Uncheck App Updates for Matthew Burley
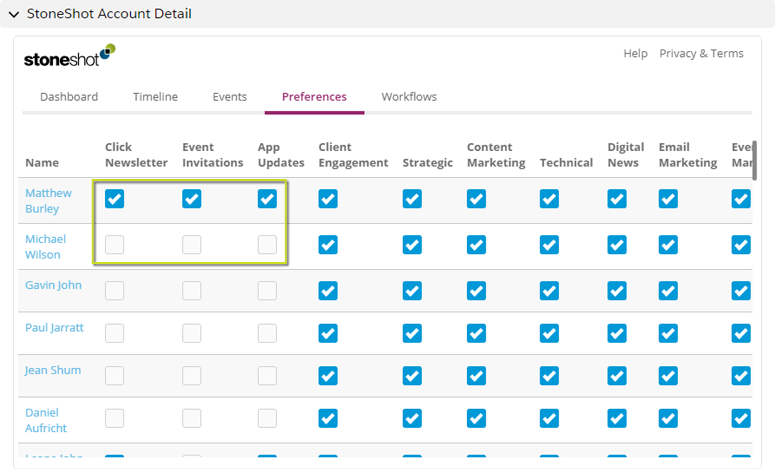Viewport: 775px width, 469px height. [267, 199]
